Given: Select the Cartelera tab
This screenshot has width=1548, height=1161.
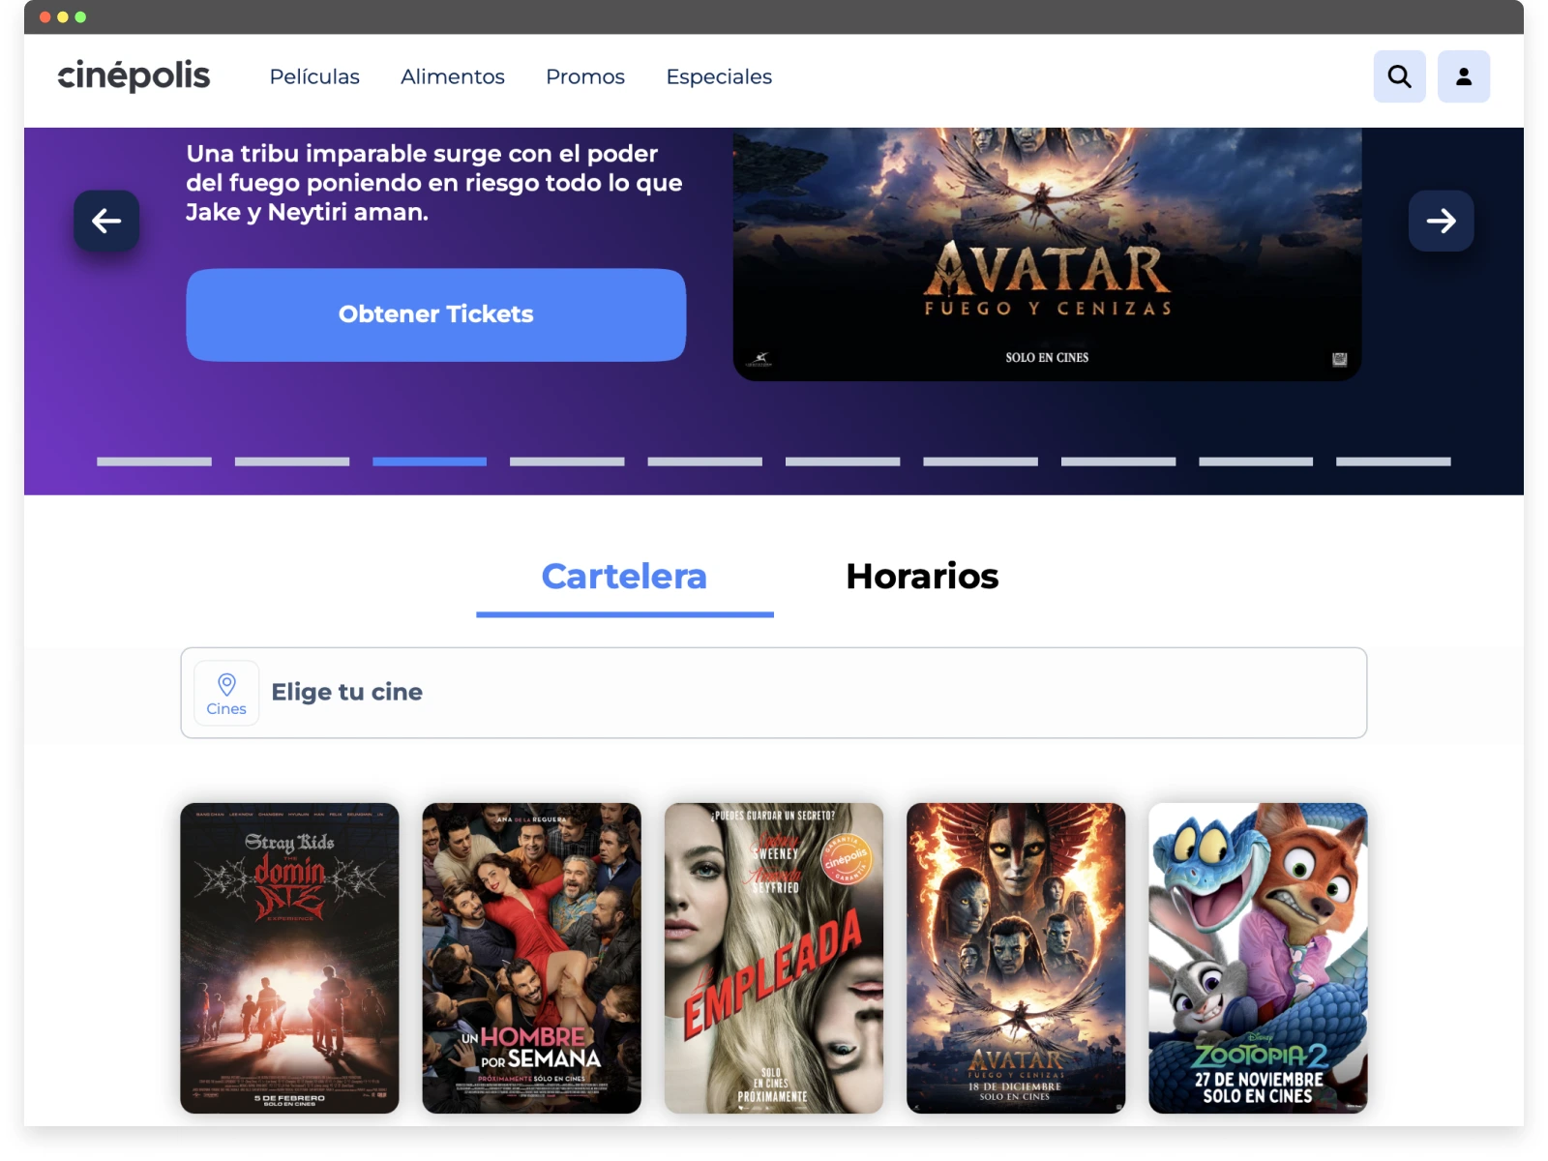Looking at the screenshot, I should coord(624,577).
